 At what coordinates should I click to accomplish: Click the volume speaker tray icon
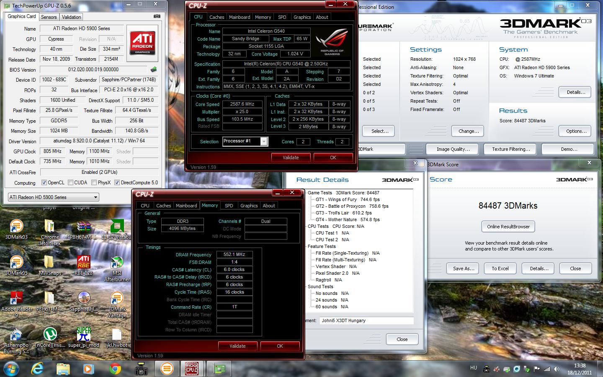pos(557,369)
